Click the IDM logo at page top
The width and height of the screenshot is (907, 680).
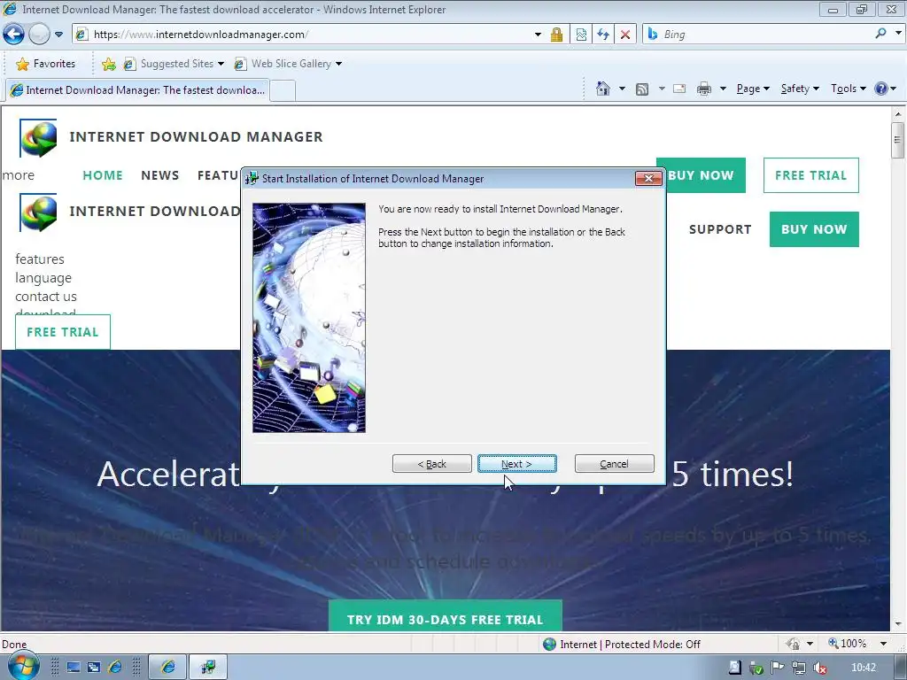pyautogui.click(x=38, y=137)
